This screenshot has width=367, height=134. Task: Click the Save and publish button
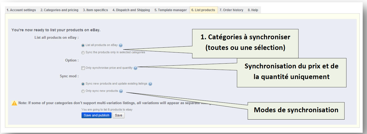tap(96, 116)
